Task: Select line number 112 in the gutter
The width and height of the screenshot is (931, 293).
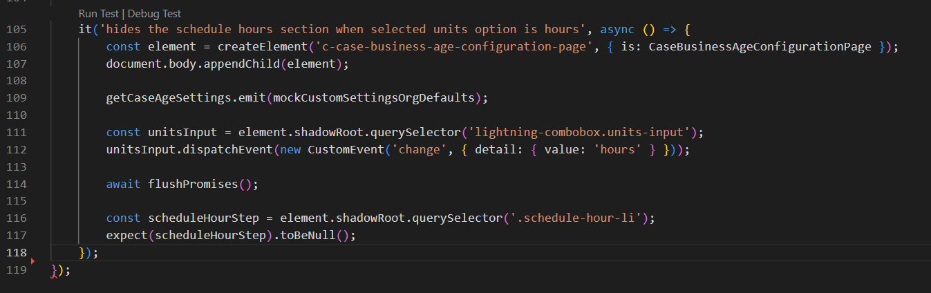Action: coord(16,150)
